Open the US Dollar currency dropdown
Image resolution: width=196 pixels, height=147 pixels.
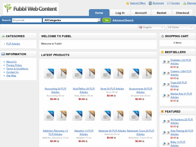(x=180, y=28)
